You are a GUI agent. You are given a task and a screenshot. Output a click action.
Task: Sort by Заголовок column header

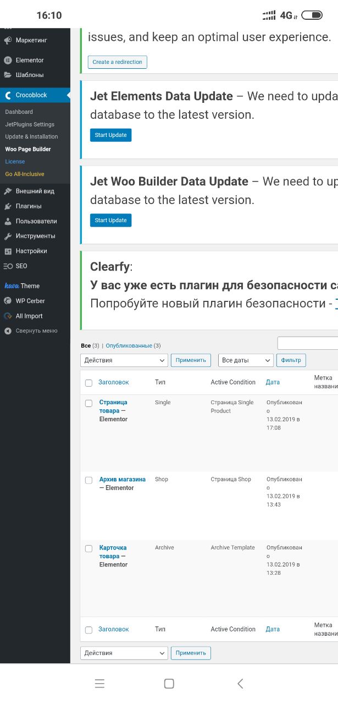tap(114, 382)
